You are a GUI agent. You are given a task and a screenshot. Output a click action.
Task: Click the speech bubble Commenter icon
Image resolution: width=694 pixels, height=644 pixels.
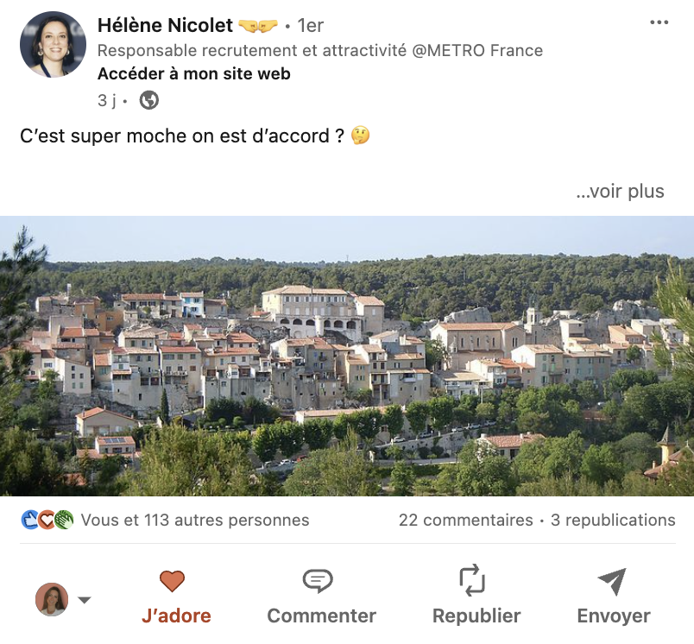point(318,581)
